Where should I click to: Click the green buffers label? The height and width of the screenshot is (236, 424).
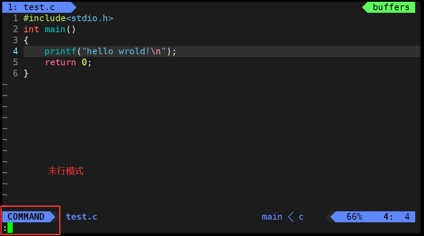click(x=391, y=7)
